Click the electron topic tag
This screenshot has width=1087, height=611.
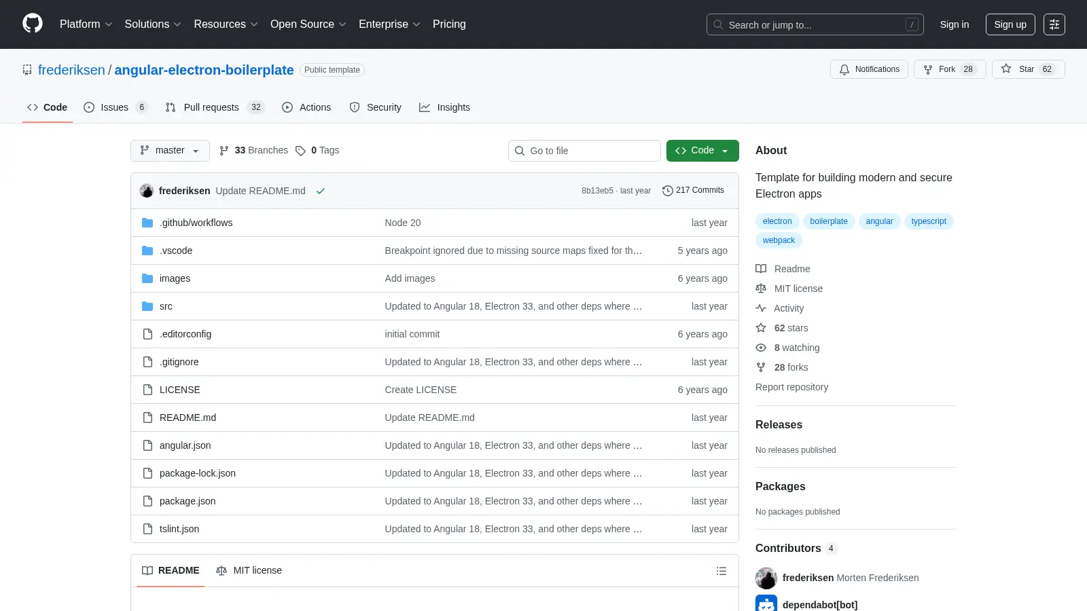click(777, 221)
